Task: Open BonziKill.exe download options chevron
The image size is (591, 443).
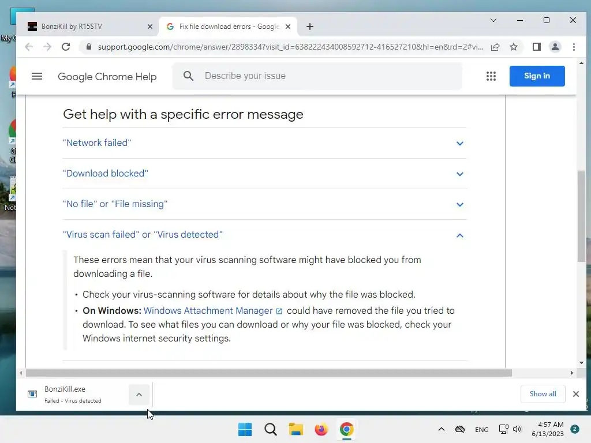Action: pyautogui.click(x=139, y=395)
